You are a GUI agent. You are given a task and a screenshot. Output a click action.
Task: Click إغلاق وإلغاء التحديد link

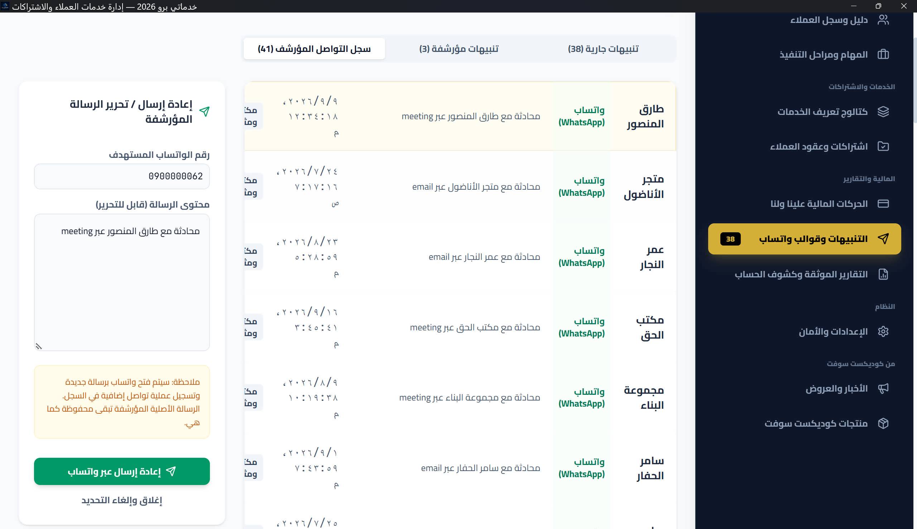pos(122,500)
